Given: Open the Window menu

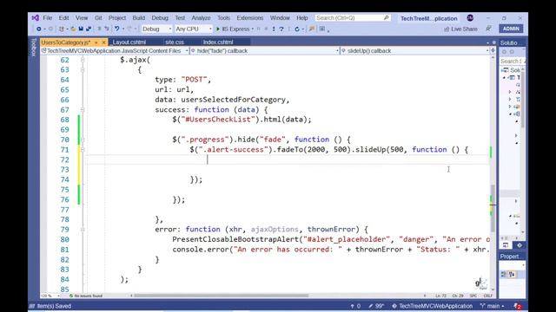Looking at the screenshot, I should 280,17.
